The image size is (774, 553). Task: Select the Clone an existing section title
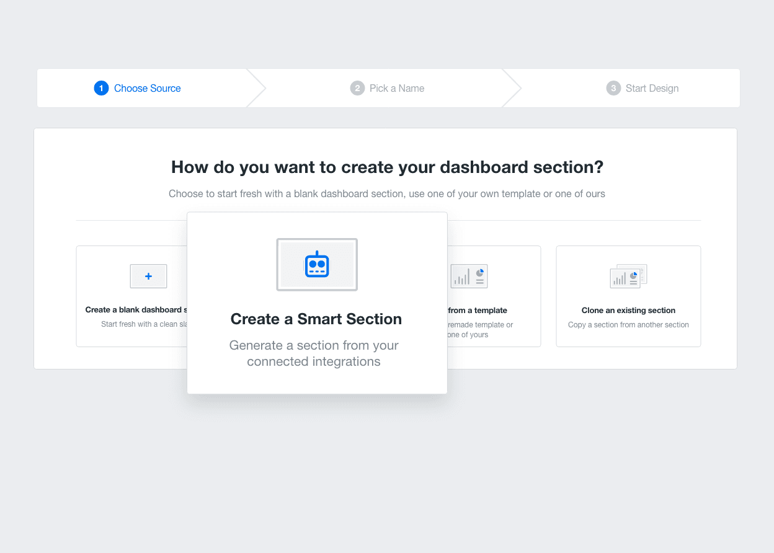point(628,311)
